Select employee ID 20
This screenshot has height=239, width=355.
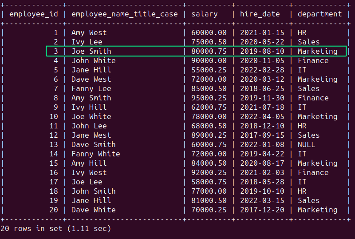click(x=54, y=210)
